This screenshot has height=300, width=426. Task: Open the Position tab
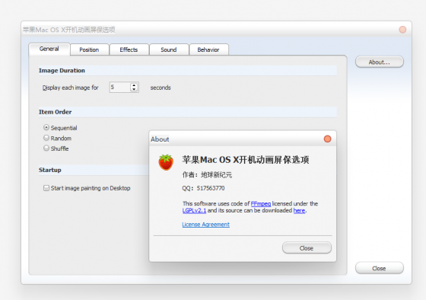pos(89,49)
